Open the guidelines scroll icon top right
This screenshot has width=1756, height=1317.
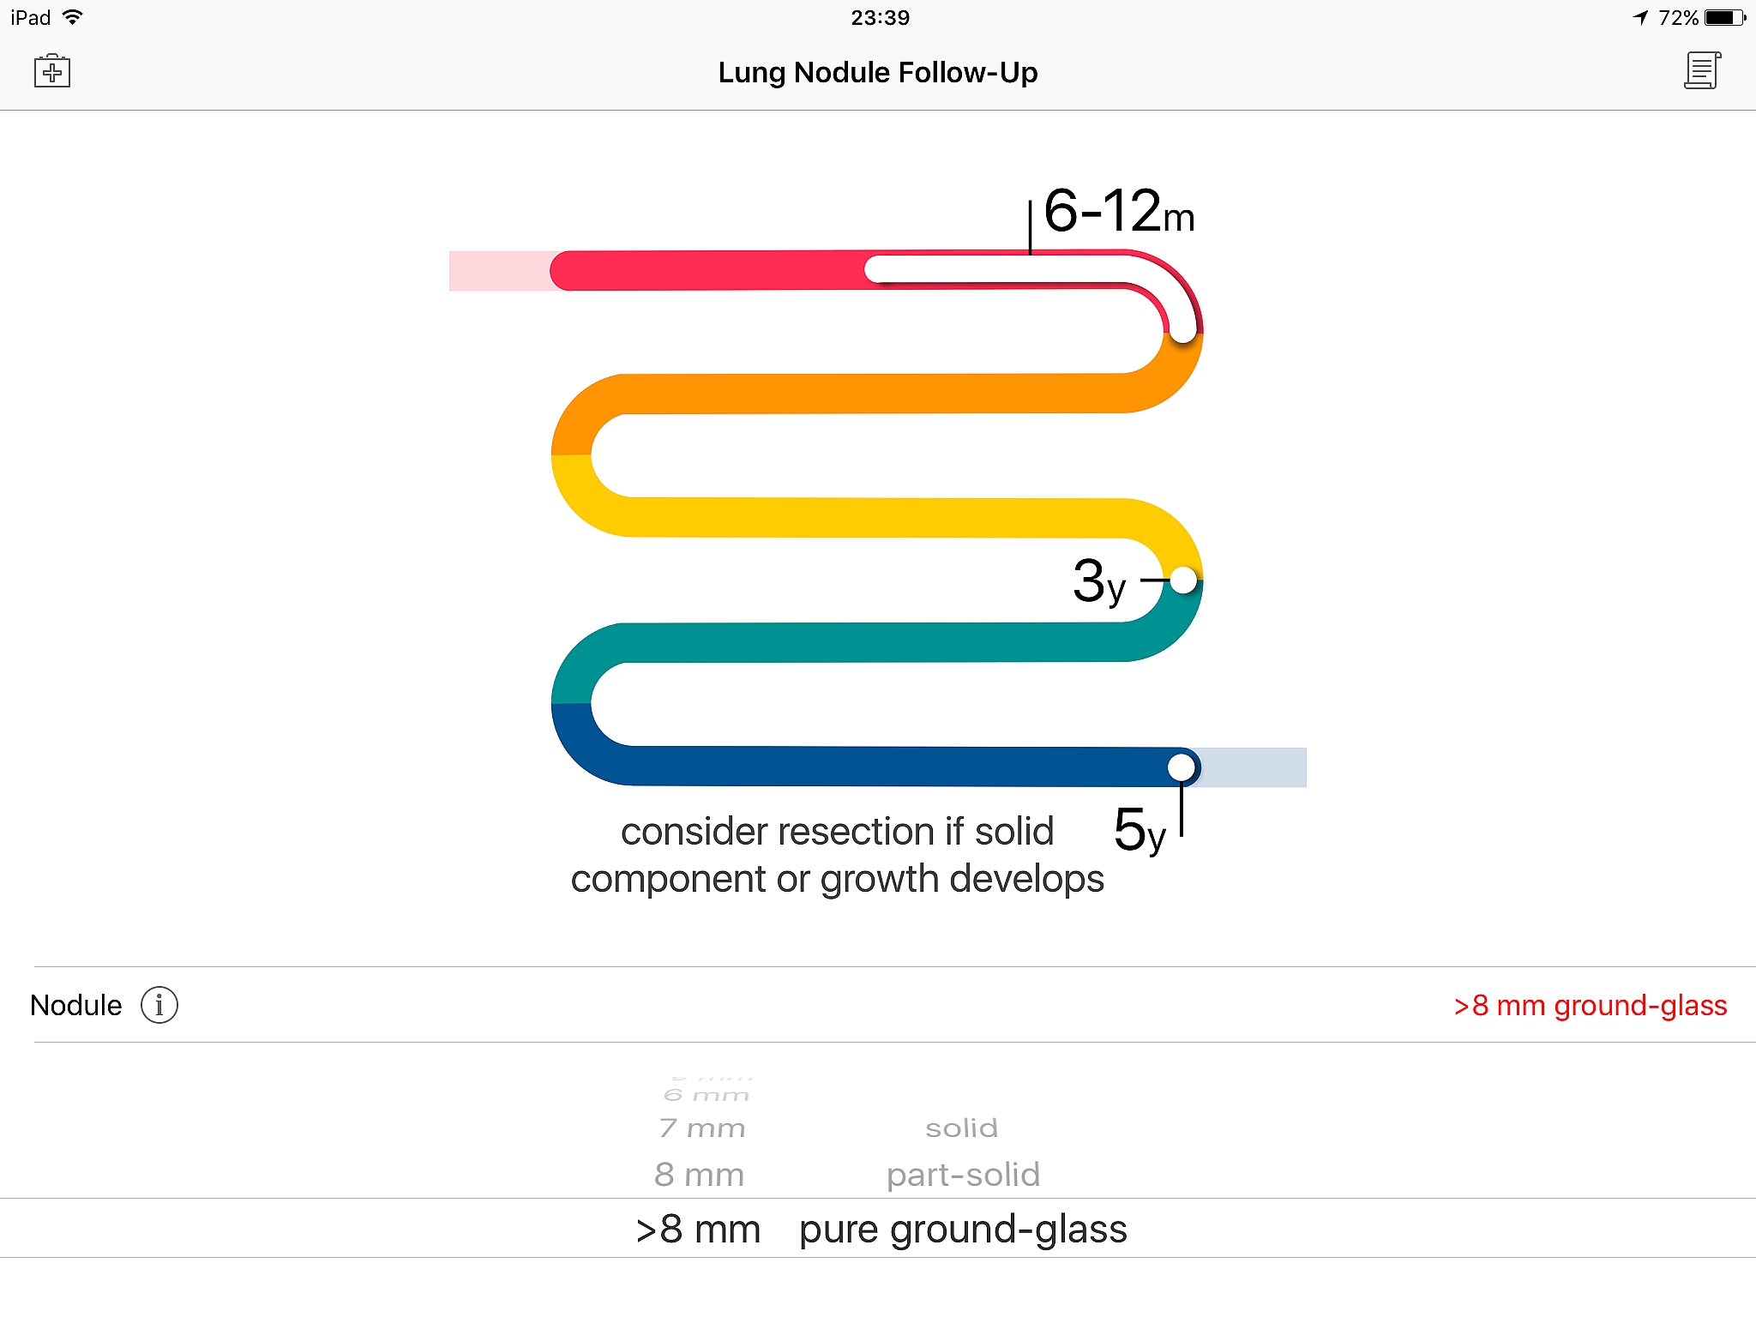pyautogui.click(x=1703, y=70)
